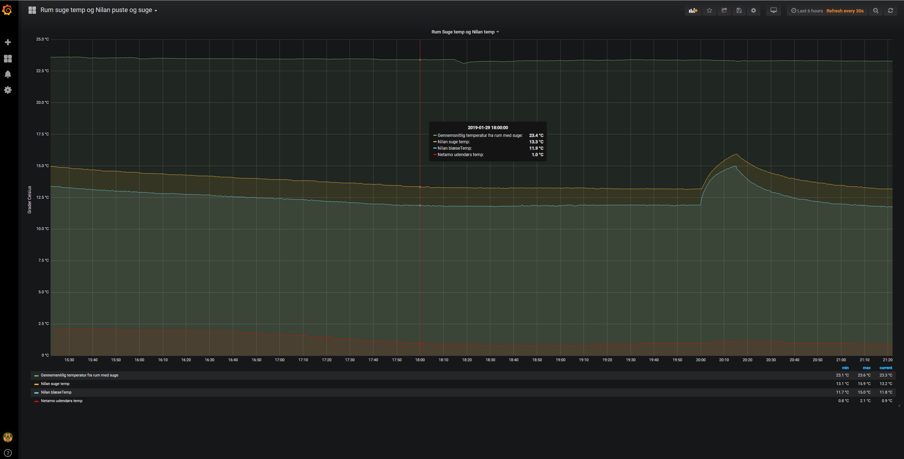
Task: Click the Share dashboard icon
Action: (724, 11)
